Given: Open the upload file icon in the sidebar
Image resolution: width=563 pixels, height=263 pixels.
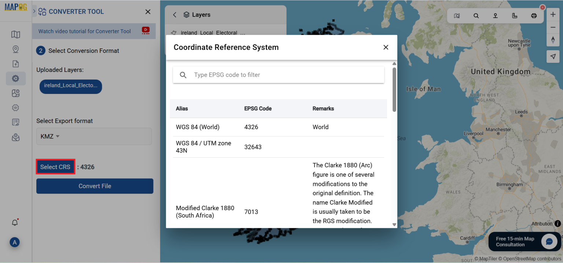Looking at the screenshot, I should point(16,63).
